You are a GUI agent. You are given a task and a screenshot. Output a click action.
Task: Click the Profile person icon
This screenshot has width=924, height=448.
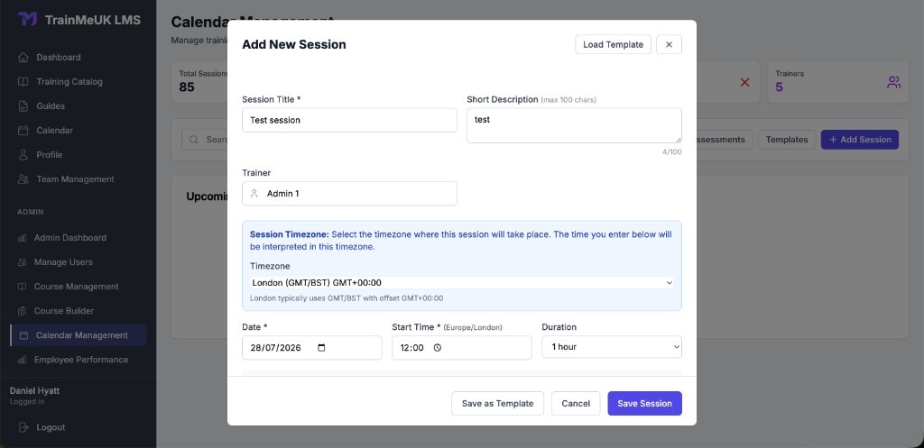pyautogui.click(x=23, y=155)
